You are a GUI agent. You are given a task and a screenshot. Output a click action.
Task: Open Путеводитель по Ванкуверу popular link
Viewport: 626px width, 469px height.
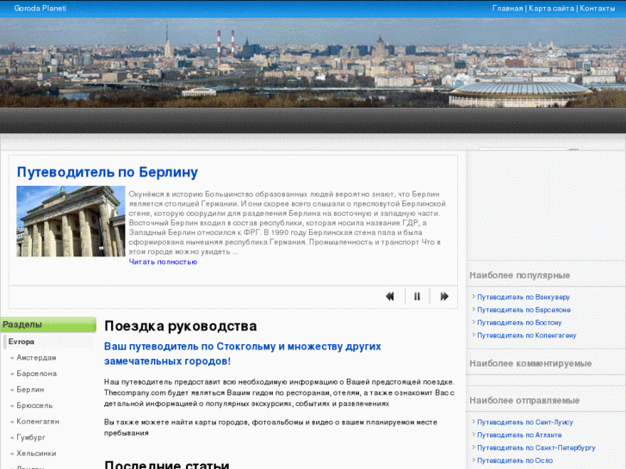pyautogui.click(x=524, y=297)
